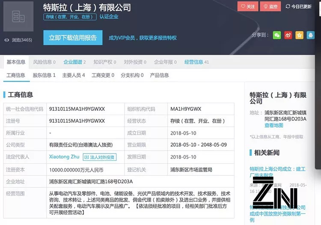Click 立即下载信用报告 button
Screen dimensions: 321x225
[x=73, y=38]
